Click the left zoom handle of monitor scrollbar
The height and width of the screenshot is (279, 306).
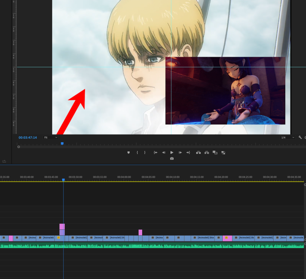[x=19, y=147]
